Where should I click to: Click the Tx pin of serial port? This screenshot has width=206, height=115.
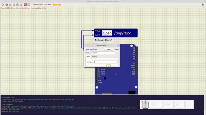93,31
